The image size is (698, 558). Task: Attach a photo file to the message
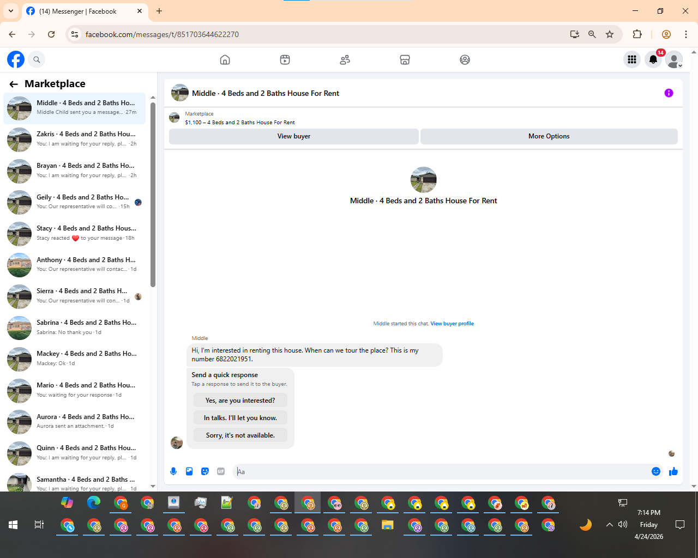[189, 471]
